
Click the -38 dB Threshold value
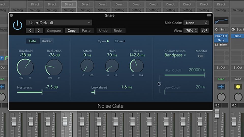tap(25, 55)
